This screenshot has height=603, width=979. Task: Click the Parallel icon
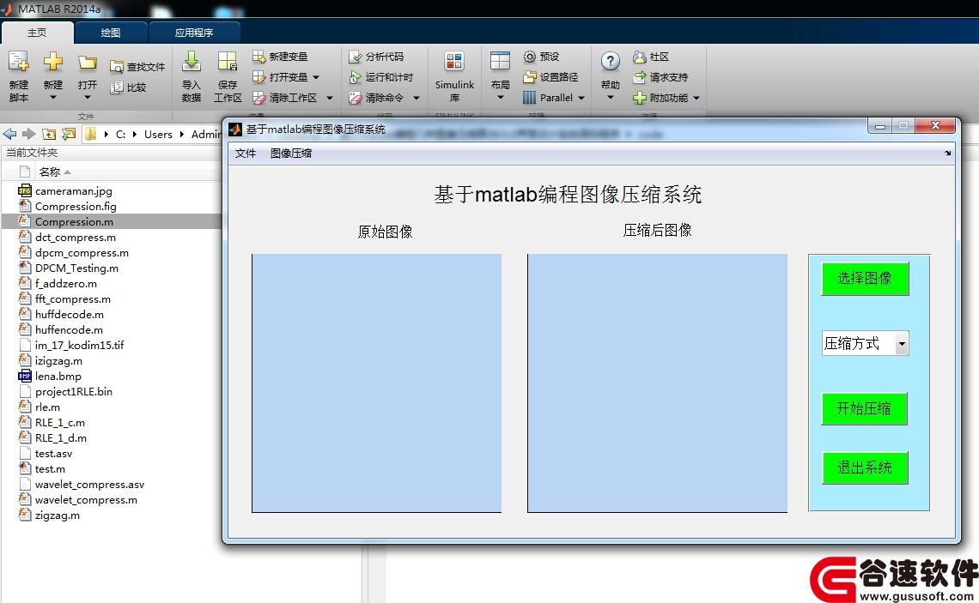click(530, 98)
